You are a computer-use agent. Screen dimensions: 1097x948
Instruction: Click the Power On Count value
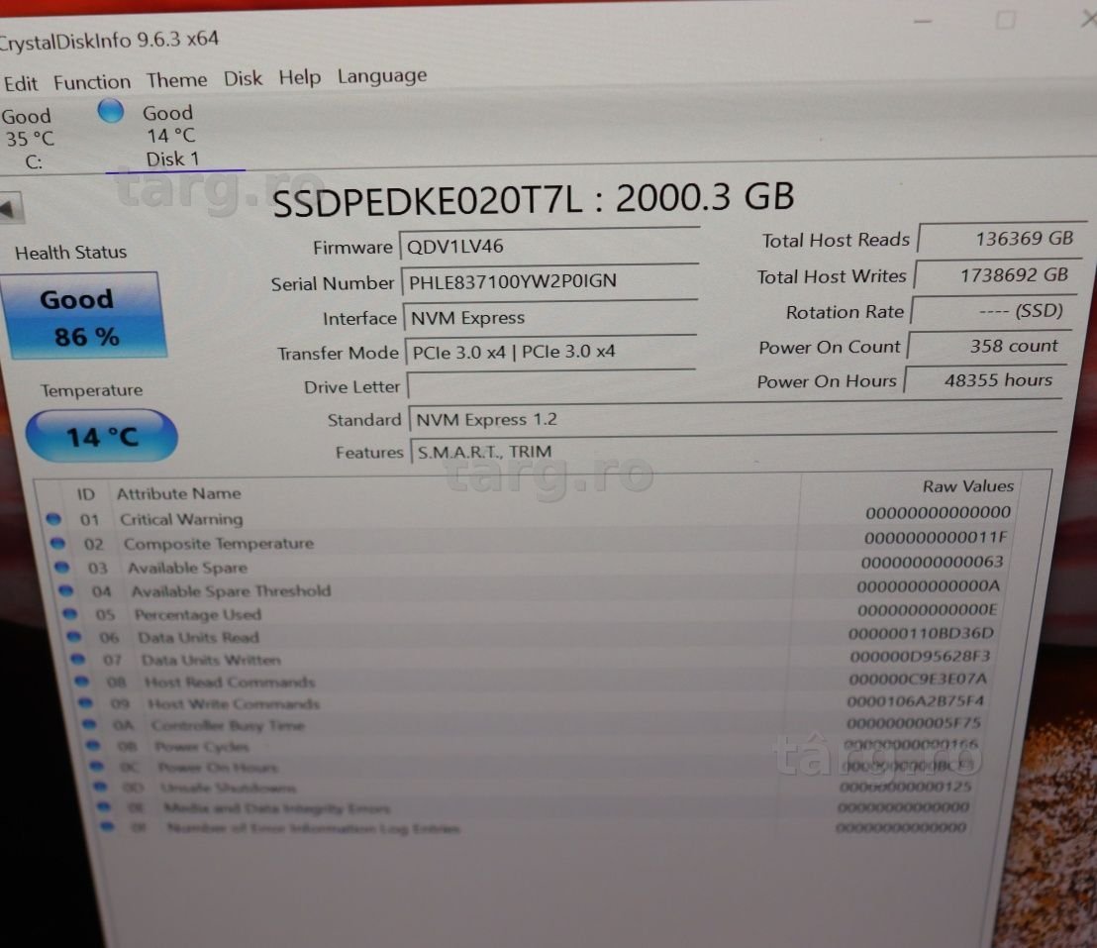pyautogui.click(x=987, y=346)
